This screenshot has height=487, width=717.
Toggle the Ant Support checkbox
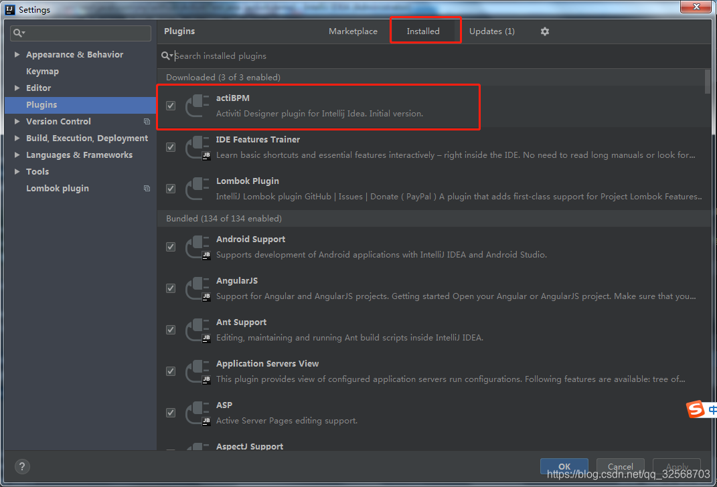click(x=171, y=330)
